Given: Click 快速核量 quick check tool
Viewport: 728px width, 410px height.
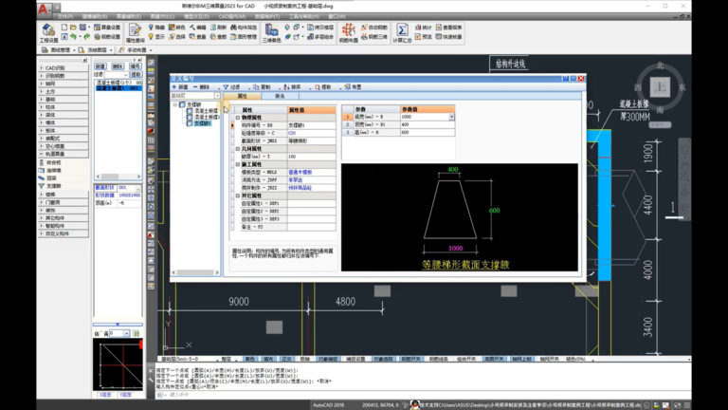Looking at the screenshot, I should click(x=448, y=36).
